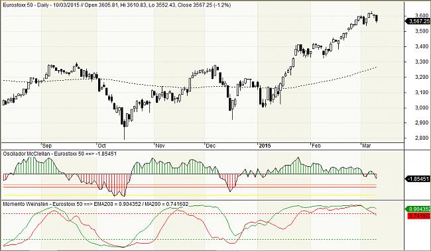Select the black 3,567.25 current price tag
The width and height of the screenshot is (431, 251).
(x=418, y=21)
